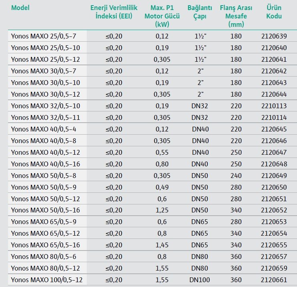Select product code 2120661
297x287 pixels.
point(274,280)
